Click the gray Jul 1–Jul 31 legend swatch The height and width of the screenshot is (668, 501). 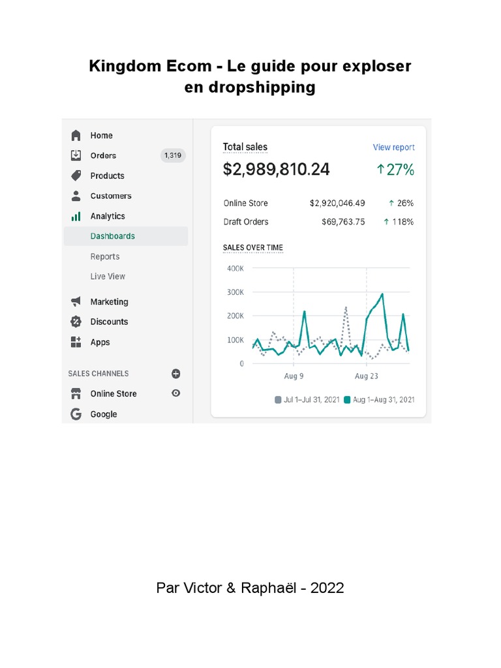279,400
